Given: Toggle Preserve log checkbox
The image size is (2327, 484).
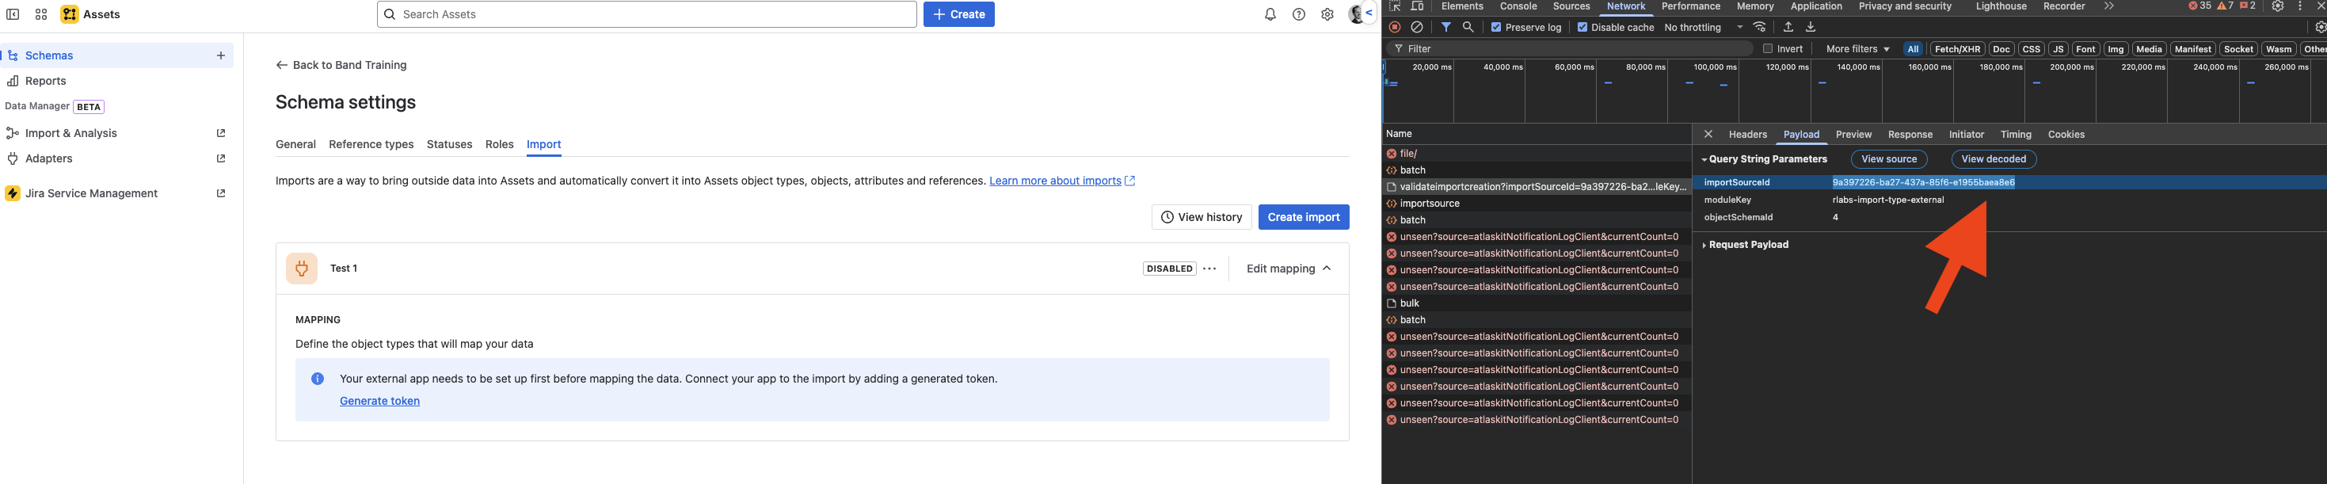Looking at the screenshot, I should click(1496, 27).
